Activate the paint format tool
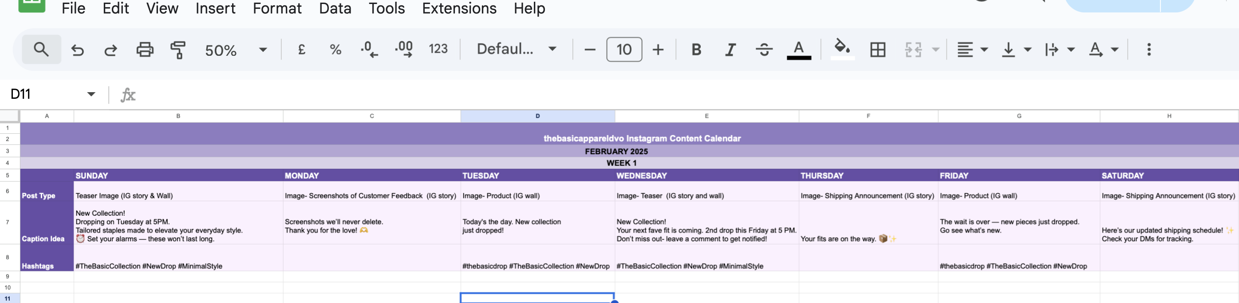 (x=178, y=50)
